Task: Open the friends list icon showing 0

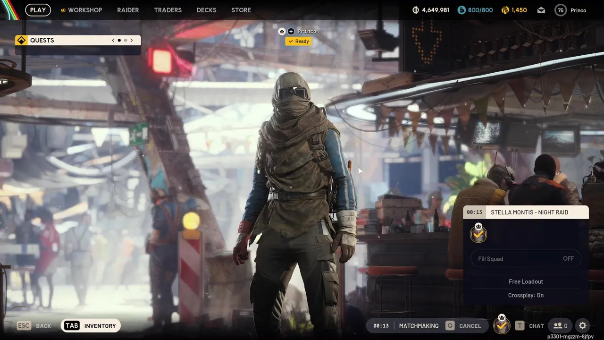Action: pyautogui.click(x=560, y=325)
